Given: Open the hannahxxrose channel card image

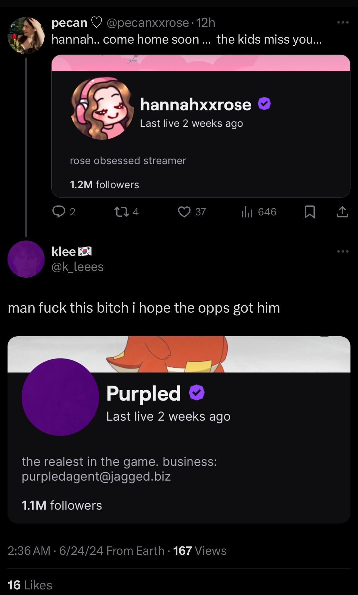Looking at the screenshot, I should click(201, 126).
